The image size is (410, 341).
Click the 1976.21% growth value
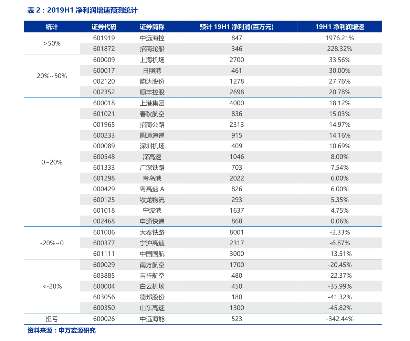(x=340, y=38)
